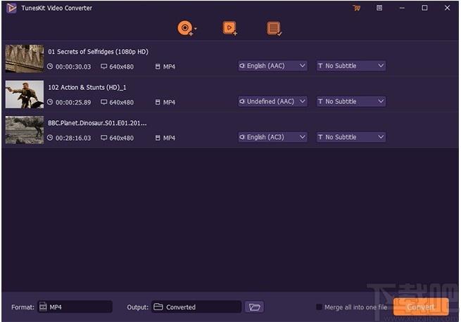Screen dimensions: 461x322
Task: Select the Action & Stunts video thumbnail
Action: [25, 94]
